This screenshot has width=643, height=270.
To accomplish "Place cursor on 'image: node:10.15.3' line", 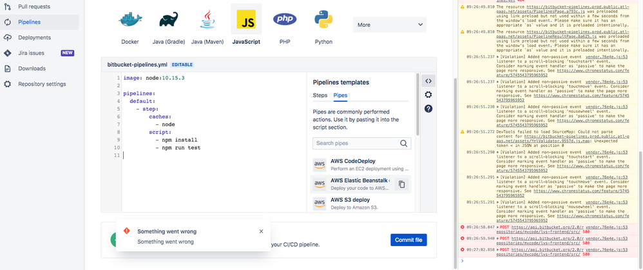I will click(154, 77).
